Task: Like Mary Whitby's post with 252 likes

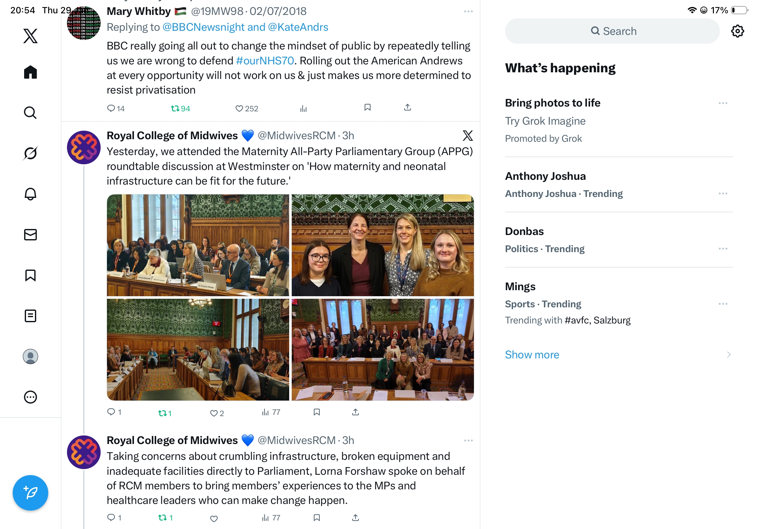Action: [247, 108]
